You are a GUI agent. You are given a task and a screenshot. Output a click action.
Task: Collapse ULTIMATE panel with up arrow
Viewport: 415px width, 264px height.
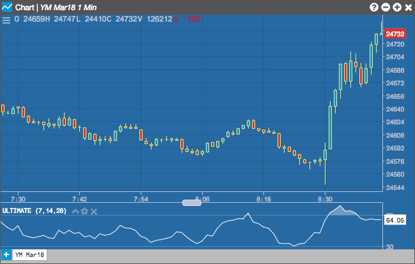[75, 211]
